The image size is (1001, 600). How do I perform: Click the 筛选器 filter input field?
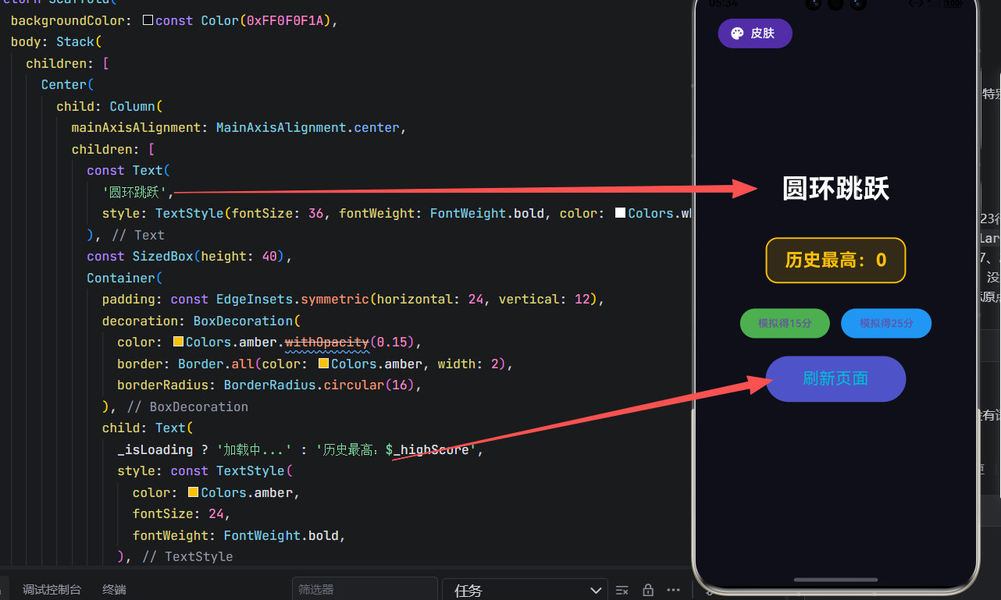pos(365,590)
